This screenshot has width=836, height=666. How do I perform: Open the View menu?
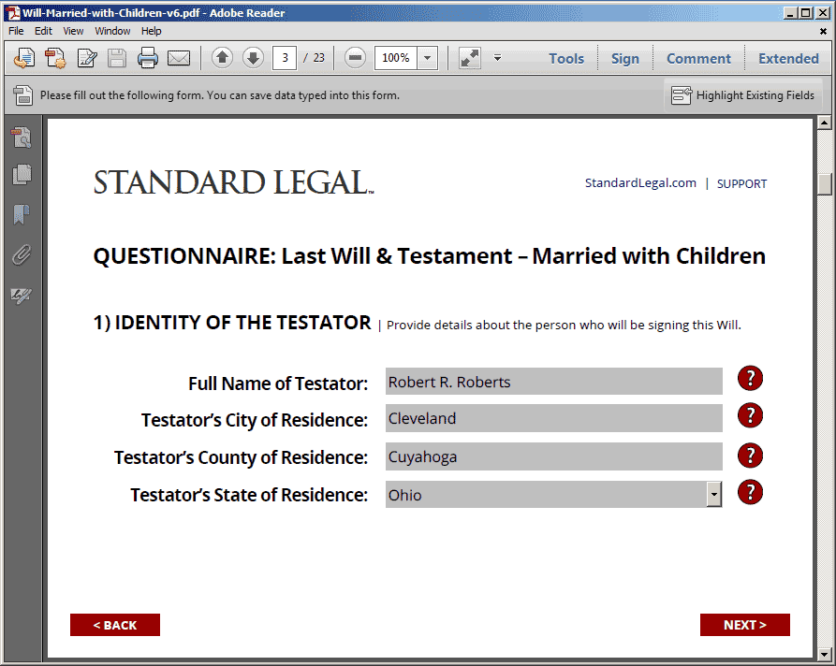click(73, 31)
